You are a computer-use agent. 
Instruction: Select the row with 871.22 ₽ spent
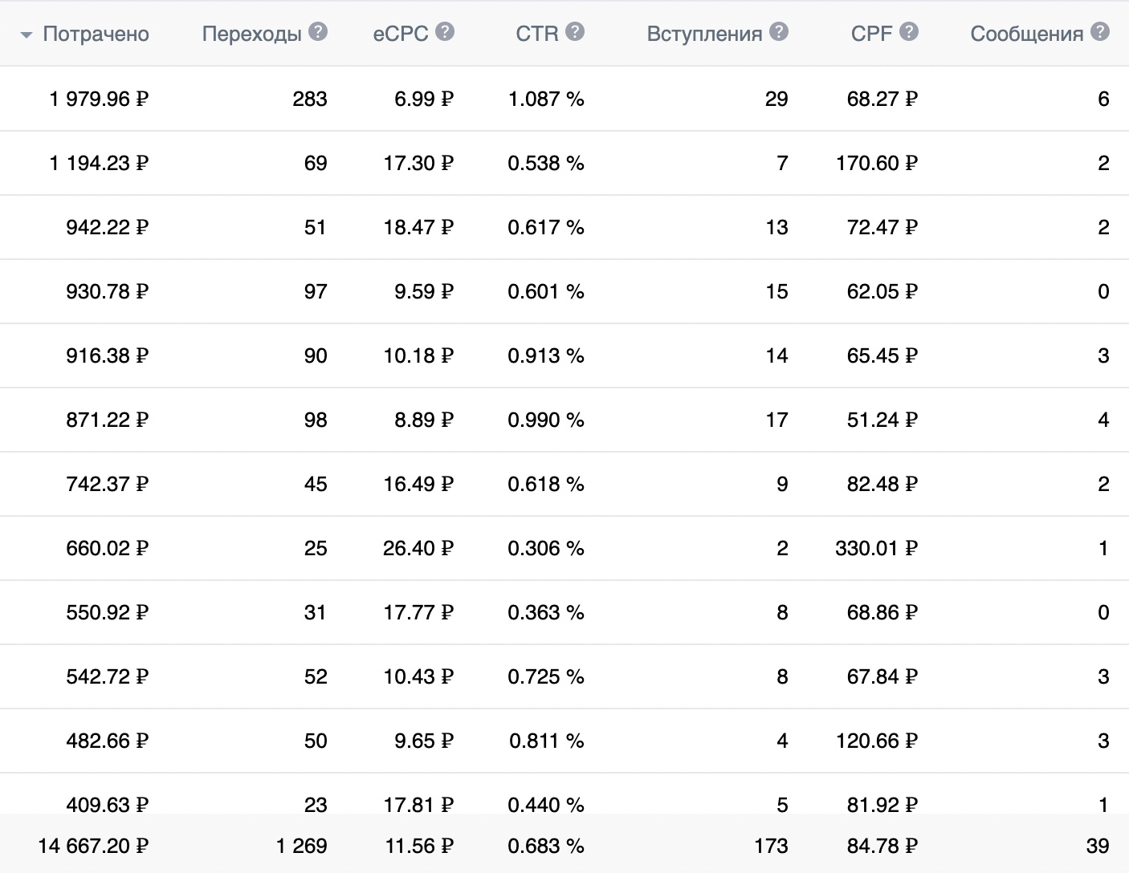(x=564, y=420)
